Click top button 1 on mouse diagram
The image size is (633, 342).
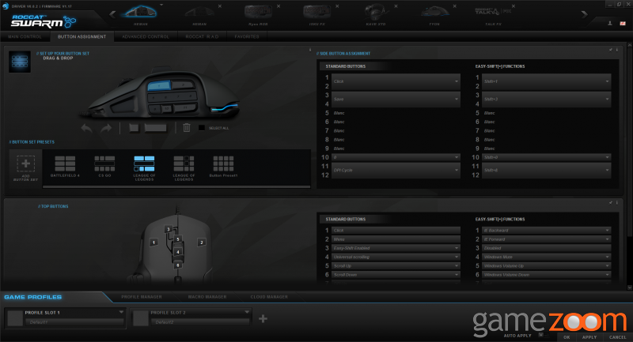[154, 242]
